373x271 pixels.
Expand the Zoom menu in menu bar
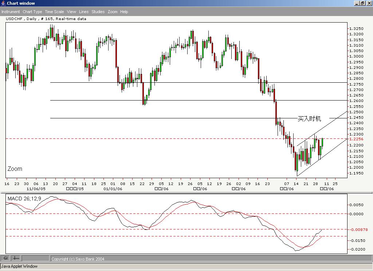pos(113,12)
